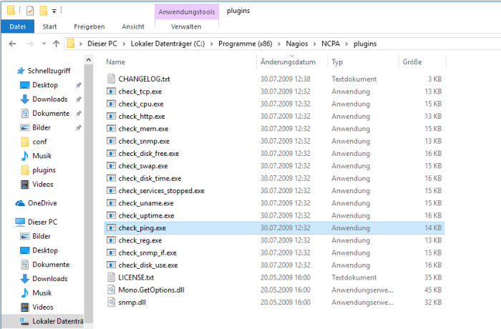Select the snmp.dll file icon

coord(111,302)
